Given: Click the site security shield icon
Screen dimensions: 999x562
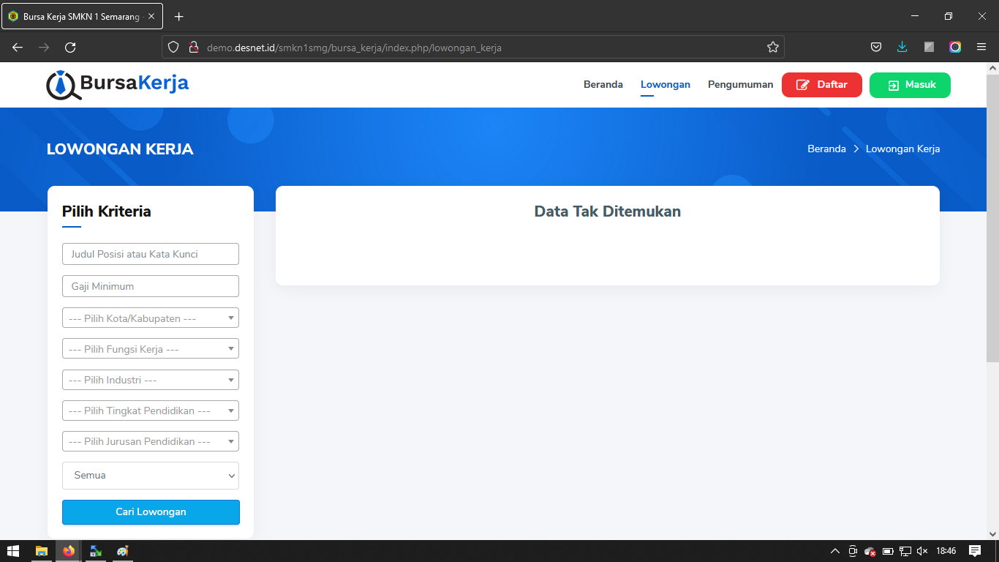Looking at the screenshot, I should click(x=173, y=48).
